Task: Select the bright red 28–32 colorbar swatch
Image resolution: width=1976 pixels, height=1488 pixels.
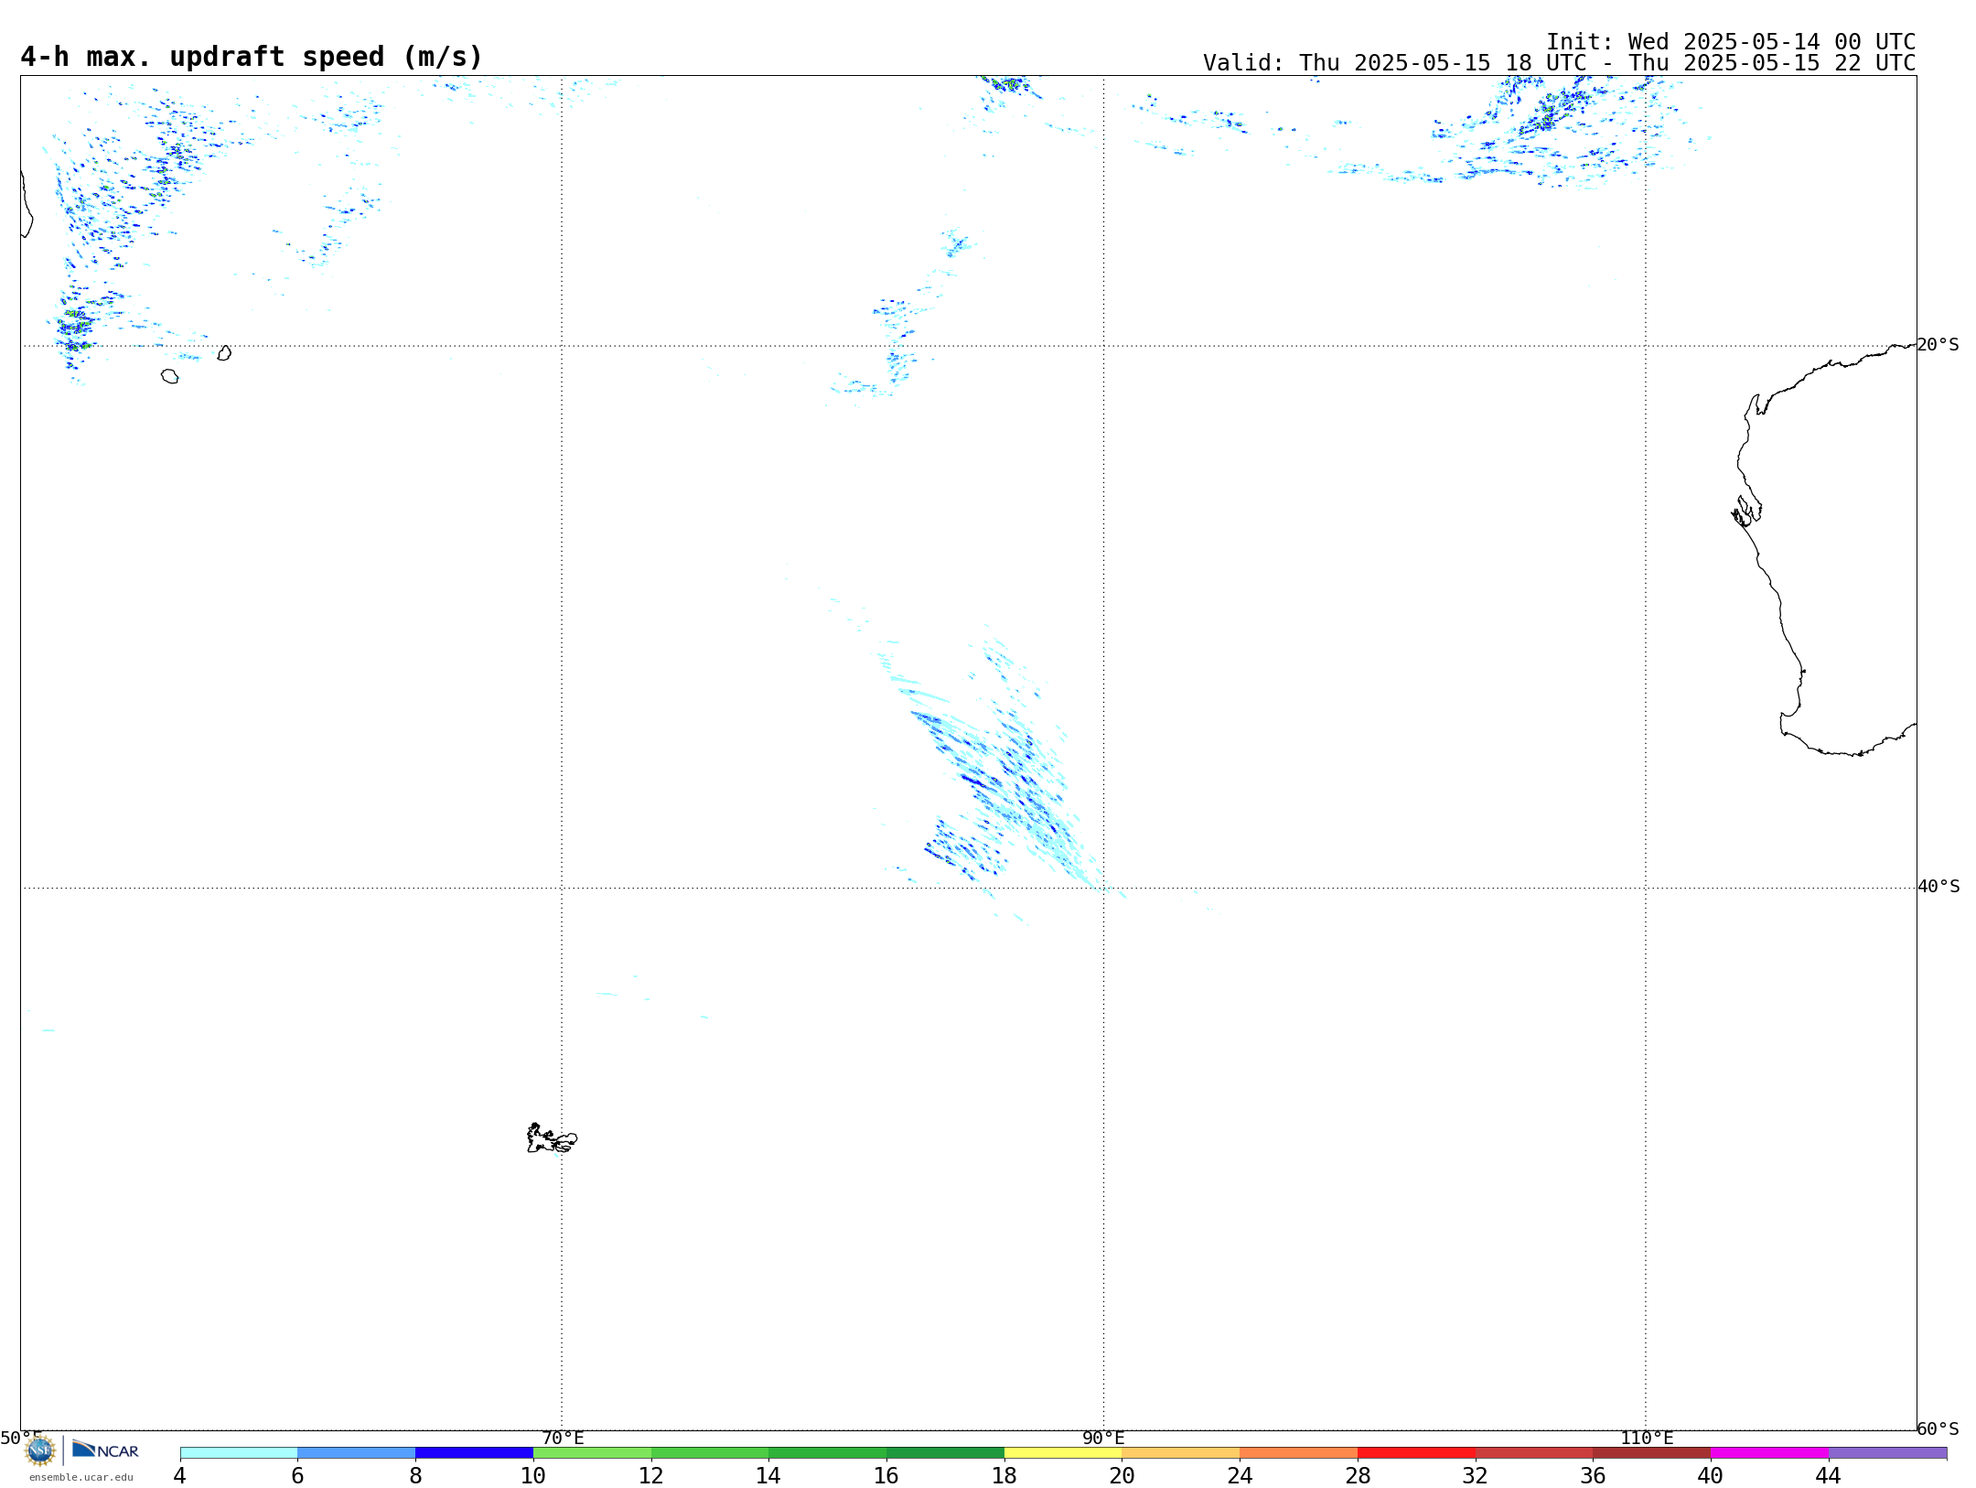Action: pos(1417,1453)
